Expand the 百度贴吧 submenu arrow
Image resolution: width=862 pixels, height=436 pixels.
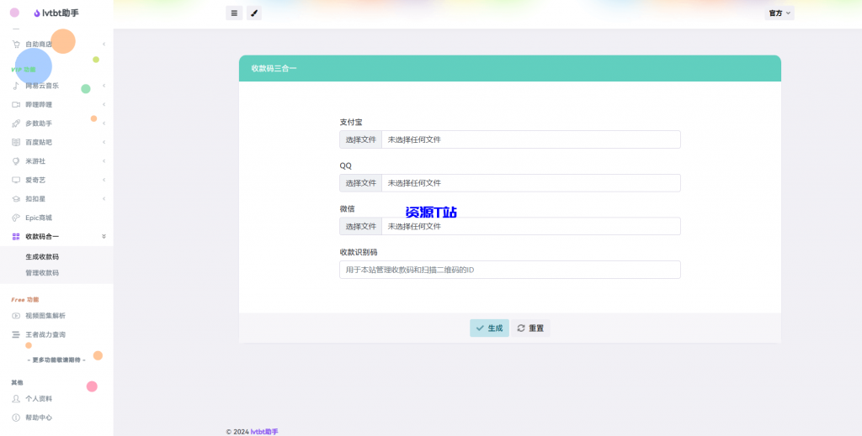104,142
